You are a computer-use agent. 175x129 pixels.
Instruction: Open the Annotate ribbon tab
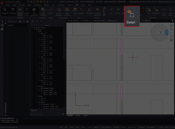[x=22, y=5]
